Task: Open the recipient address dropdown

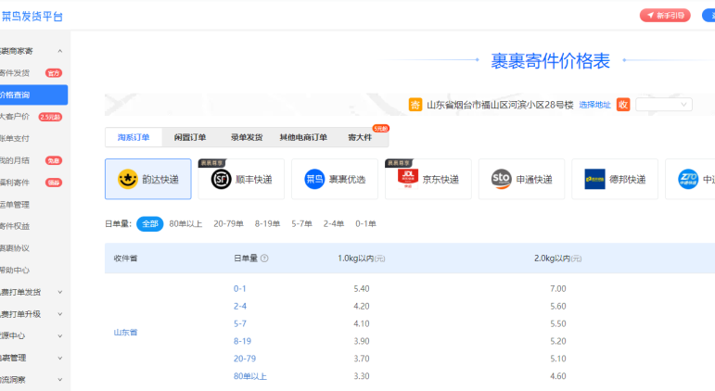Action: tap(664, 105)
